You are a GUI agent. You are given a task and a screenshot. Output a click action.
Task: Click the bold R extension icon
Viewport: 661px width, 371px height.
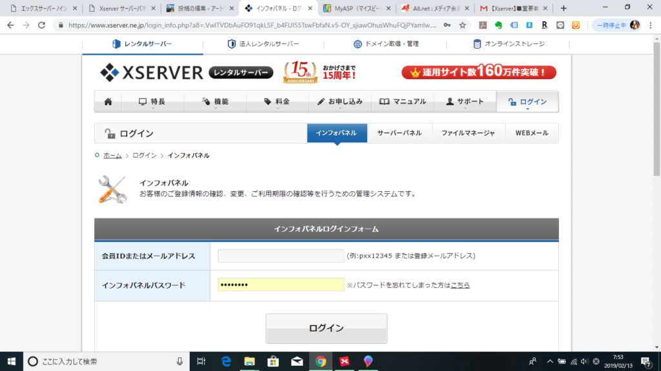tap(545, 25)
